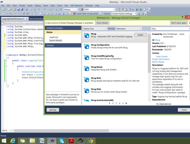Select the Updates section
Image resolution: width=190 pixels, height=144 pixels.
pyautogui.click(x=63, y=46)
